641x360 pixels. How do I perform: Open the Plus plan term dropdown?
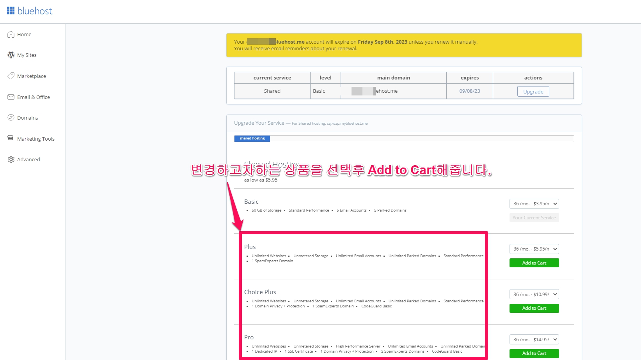[534, 249]
